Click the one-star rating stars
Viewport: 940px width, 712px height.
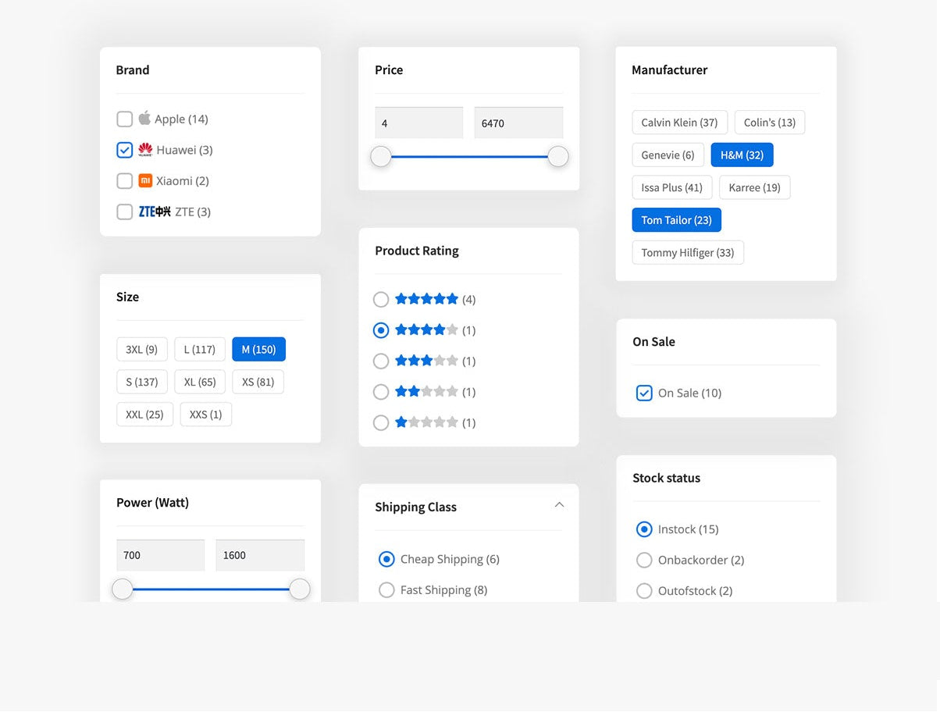click(x=426, y=422)
